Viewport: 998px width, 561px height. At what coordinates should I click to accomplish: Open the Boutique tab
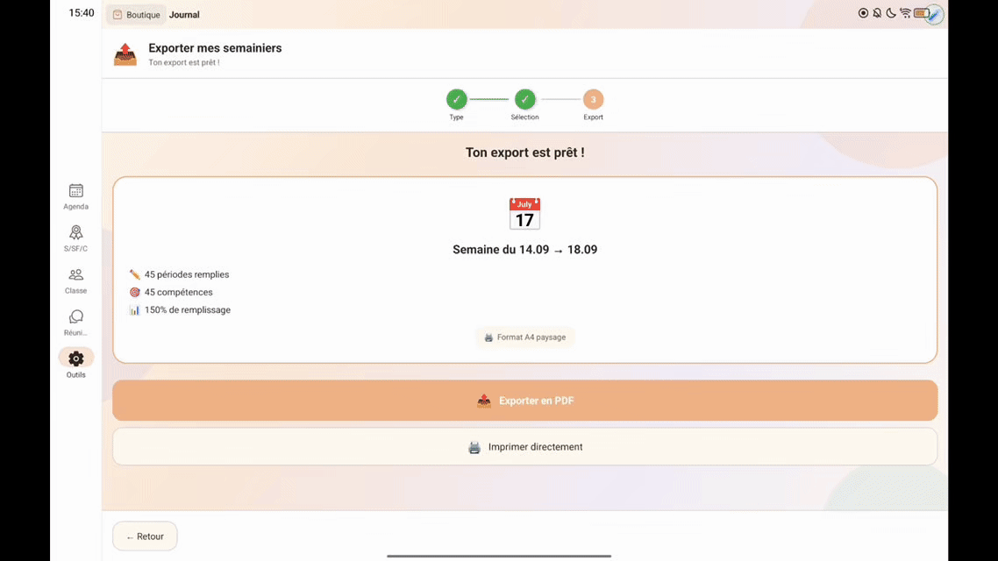click(136, 14)
